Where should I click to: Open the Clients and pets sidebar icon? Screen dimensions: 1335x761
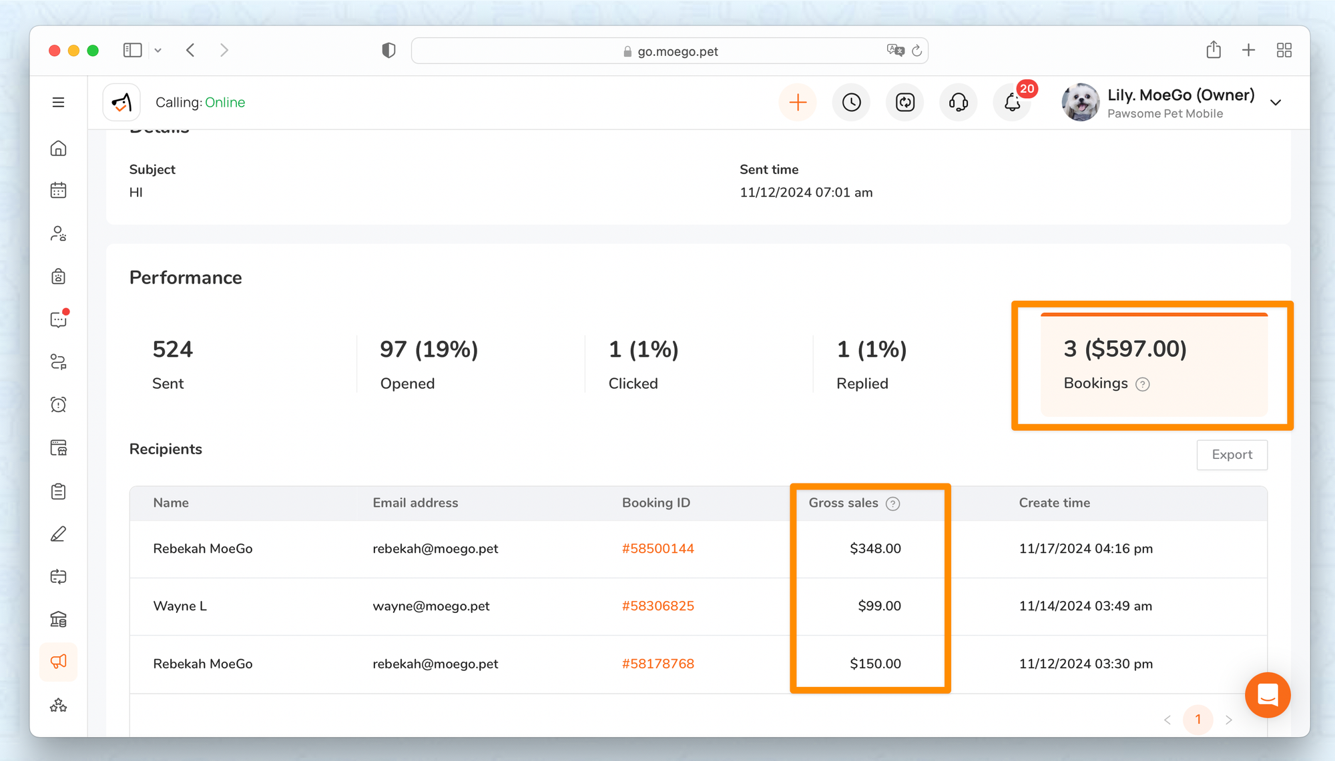point(58,233)
